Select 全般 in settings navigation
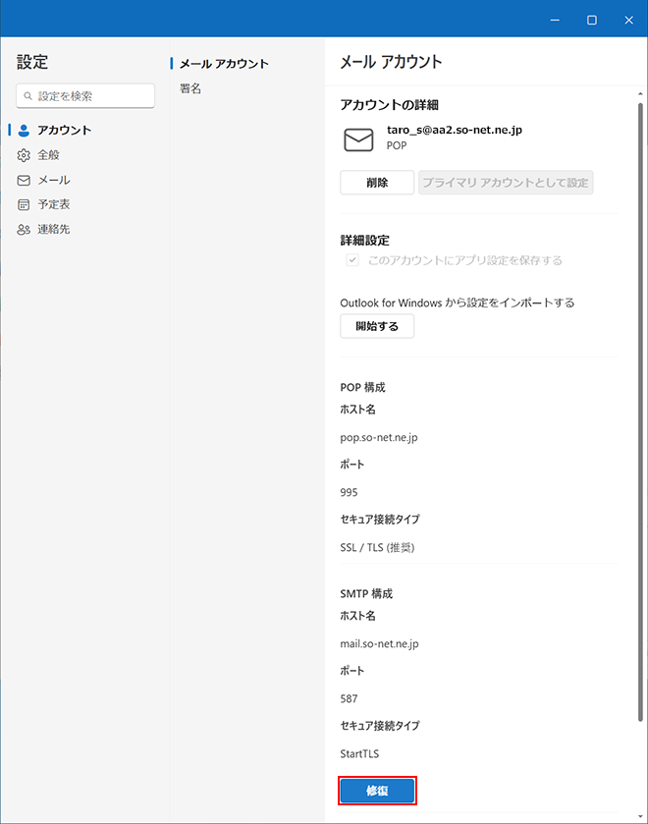 pos(49,155)
